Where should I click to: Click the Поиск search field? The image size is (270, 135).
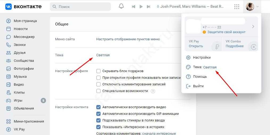click(80, 7)
